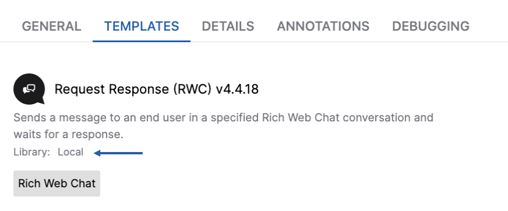
Task: Open the GENERAL tab
Action: point(52,26)
